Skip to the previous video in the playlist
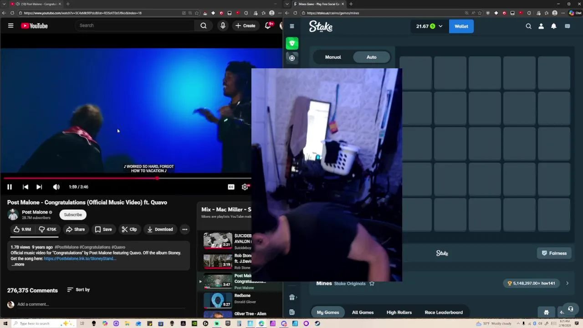 point(26,187)
